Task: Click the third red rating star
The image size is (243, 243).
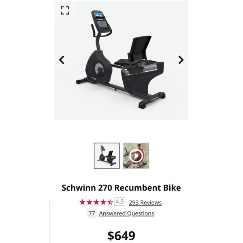Action: coord(96,202)
